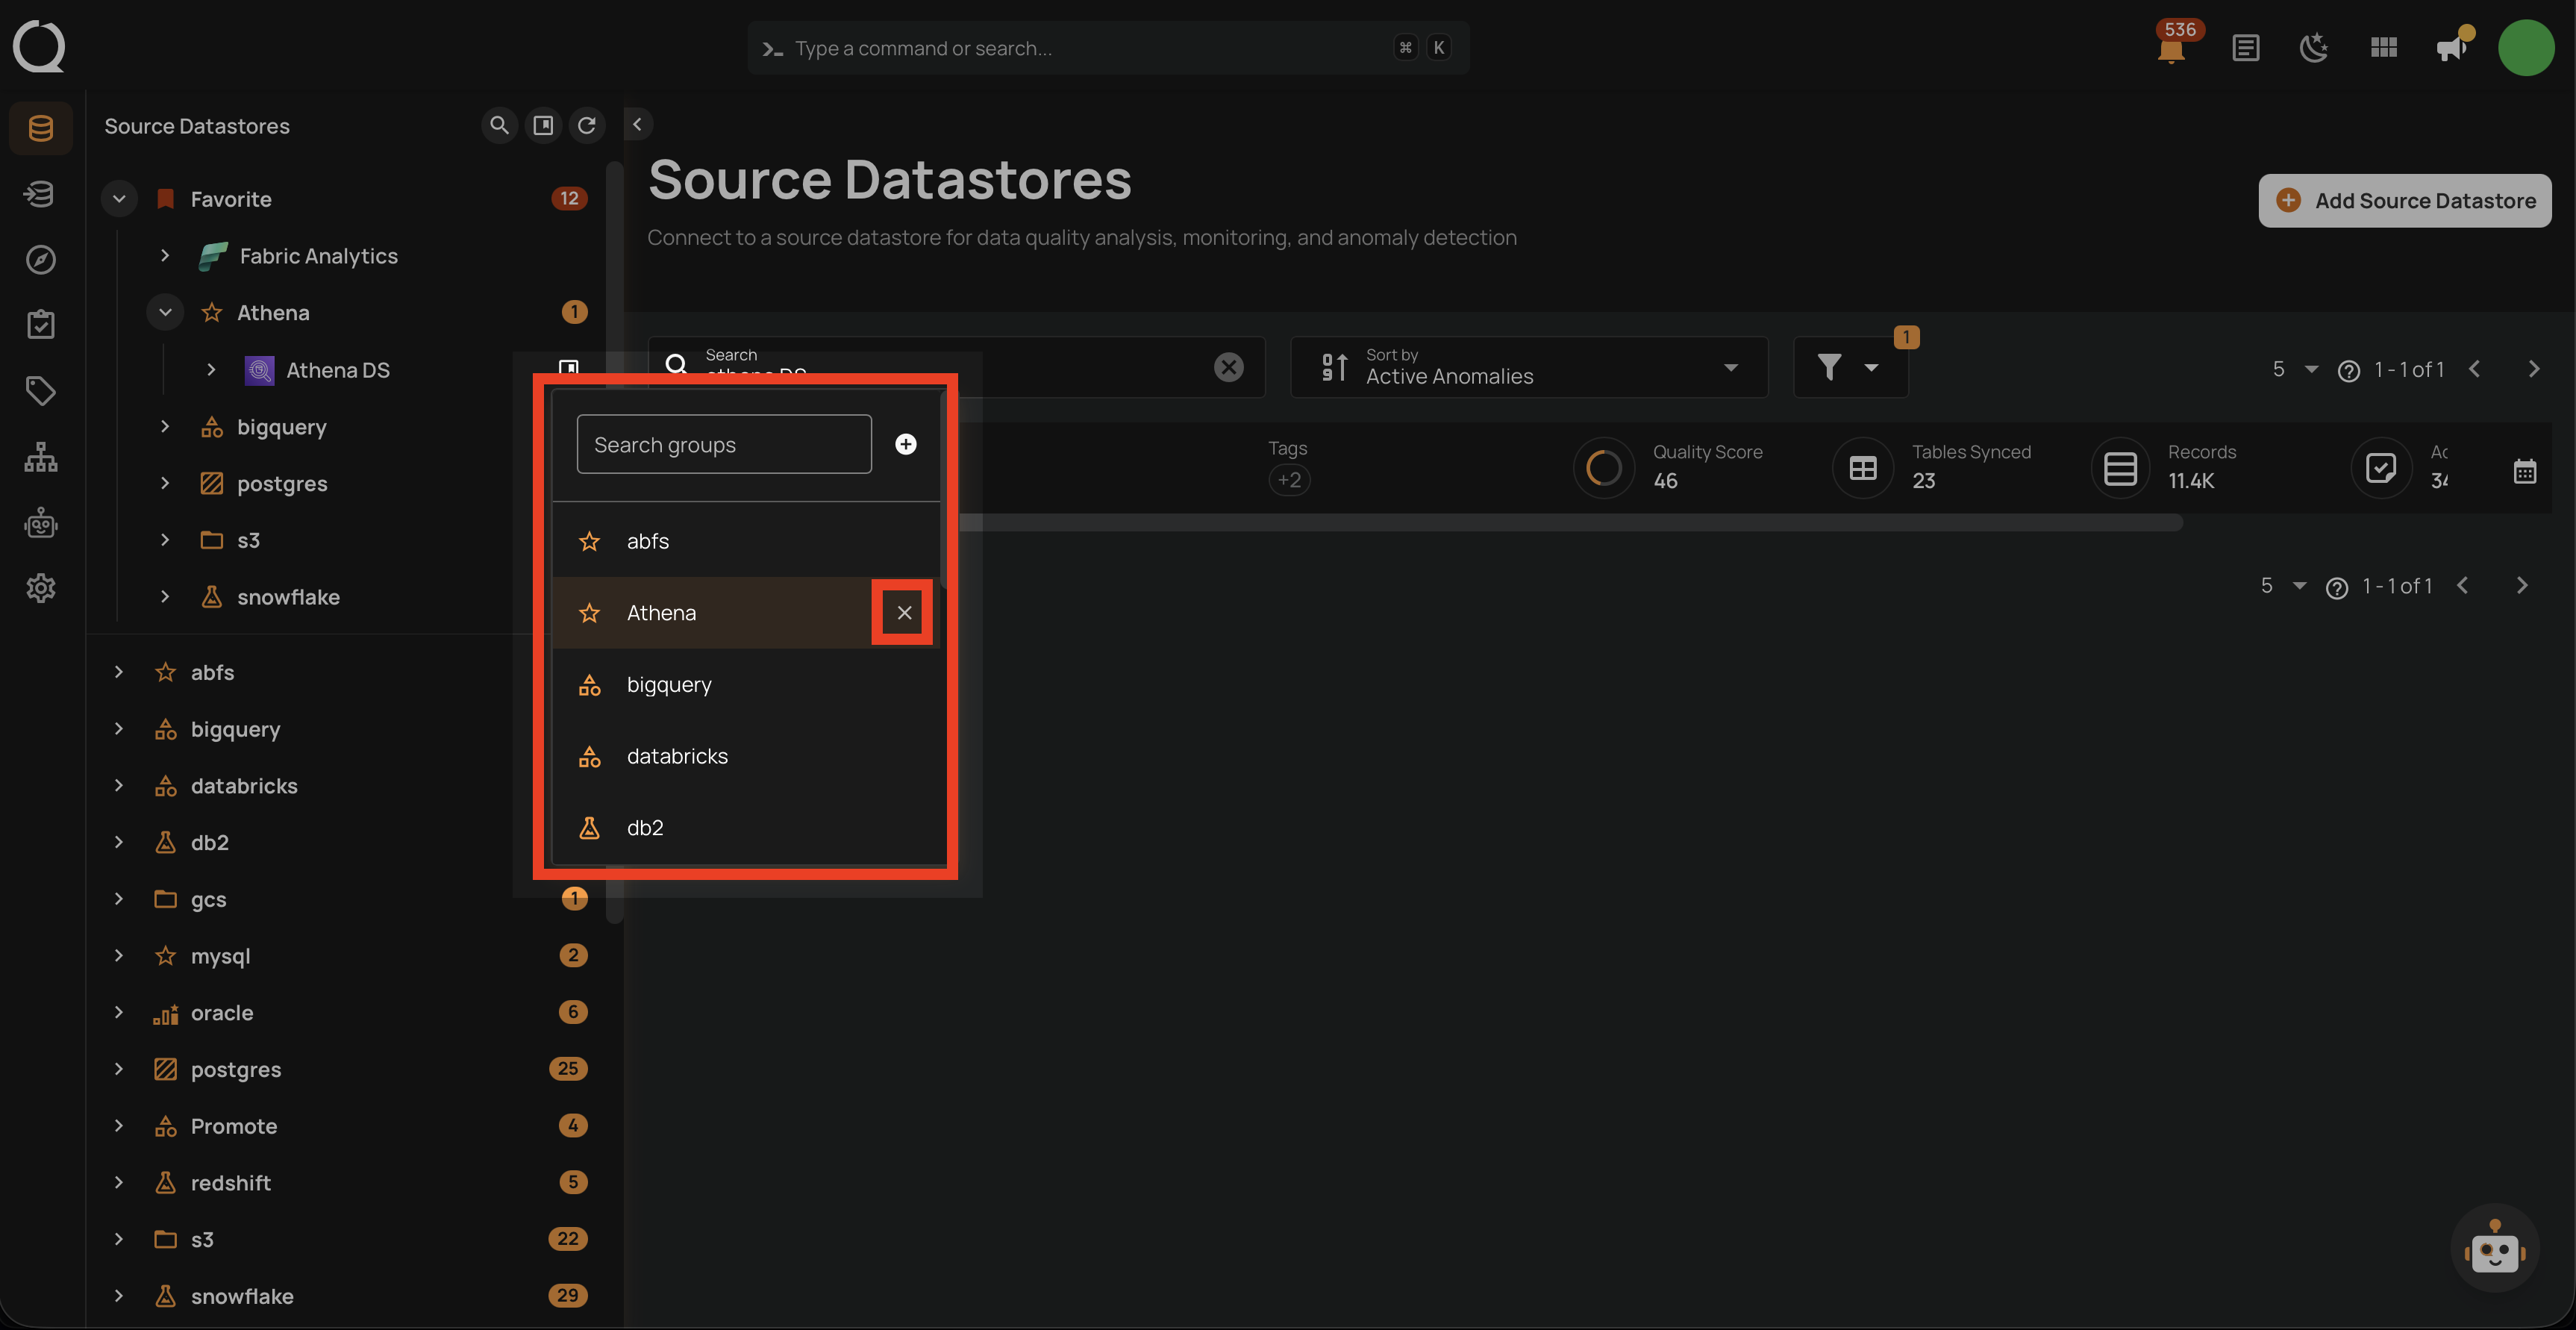
Task: Open the tags icon in sidebar
Action: click(40, 390)
